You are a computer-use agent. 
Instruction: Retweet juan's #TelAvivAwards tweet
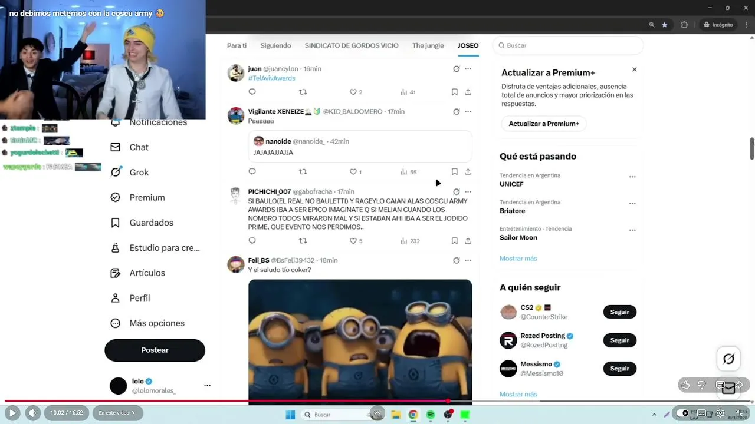[x=303, y=92]
